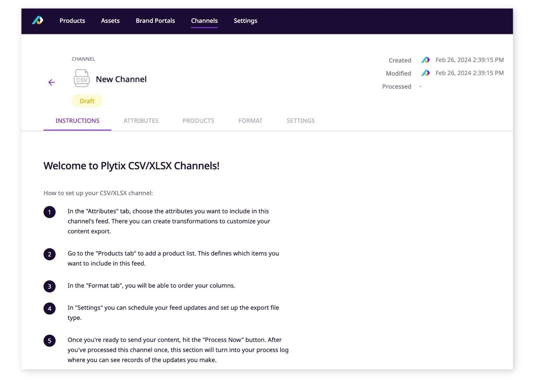Click the step 5 number circle
The image size is (536, 381).
[x=50, y=340]
